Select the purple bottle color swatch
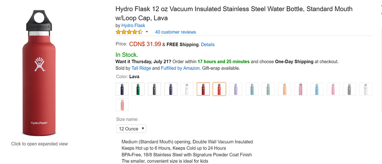 pos(171,89)
